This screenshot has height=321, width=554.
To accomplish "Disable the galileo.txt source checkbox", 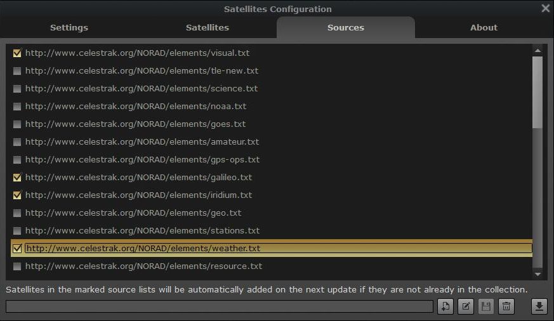I will [17, 178].
